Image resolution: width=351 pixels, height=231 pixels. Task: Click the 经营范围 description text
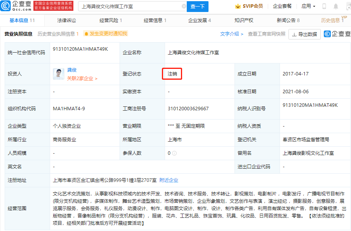click(200, 208)
